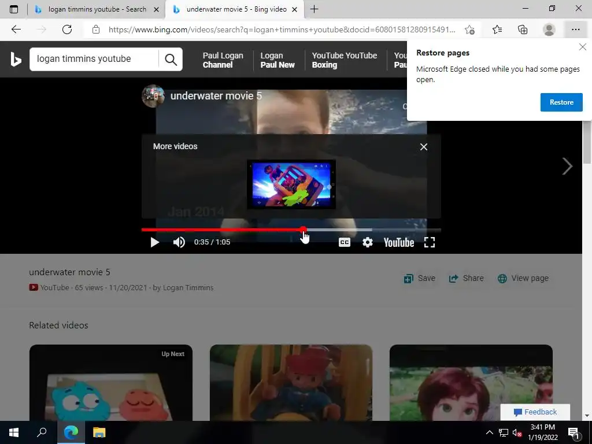Open the profile account icon
This screenshot has width=592, height=444.
click(x=549, y=29)
